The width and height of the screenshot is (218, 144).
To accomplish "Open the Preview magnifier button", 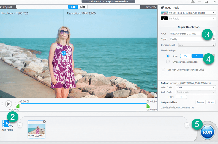I will [150, 7].
